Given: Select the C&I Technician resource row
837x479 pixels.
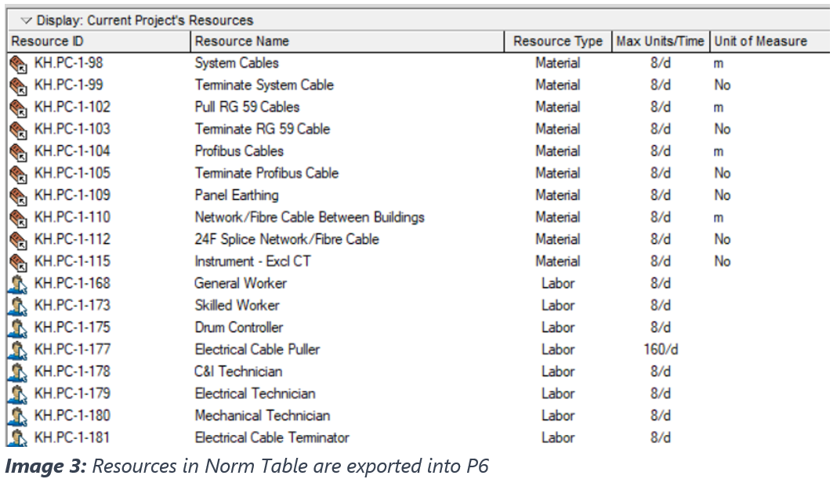Looking at the screenshot, I should click(x=238, y=372).
